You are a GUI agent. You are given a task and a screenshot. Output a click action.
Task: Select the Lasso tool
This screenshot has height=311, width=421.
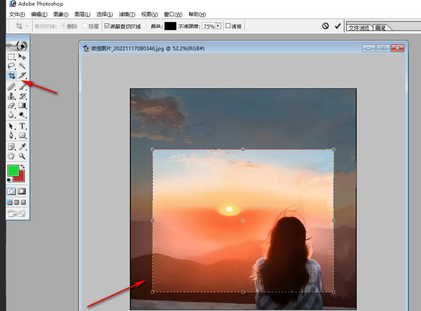pos(12,66)
